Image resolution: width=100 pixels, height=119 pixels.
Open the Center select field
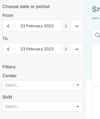(x=43, y=85)
